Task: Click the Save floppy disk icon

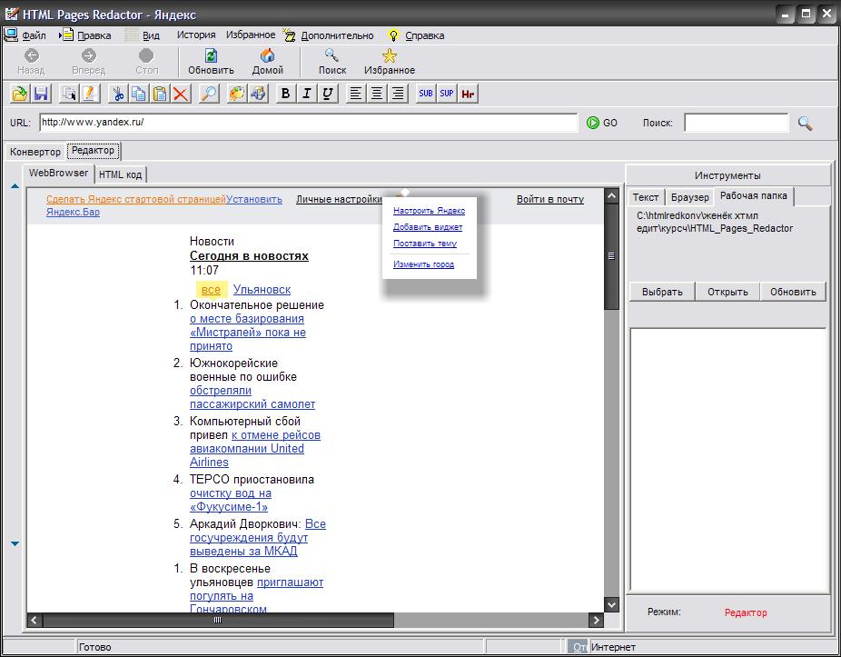Action: (41, 94)
